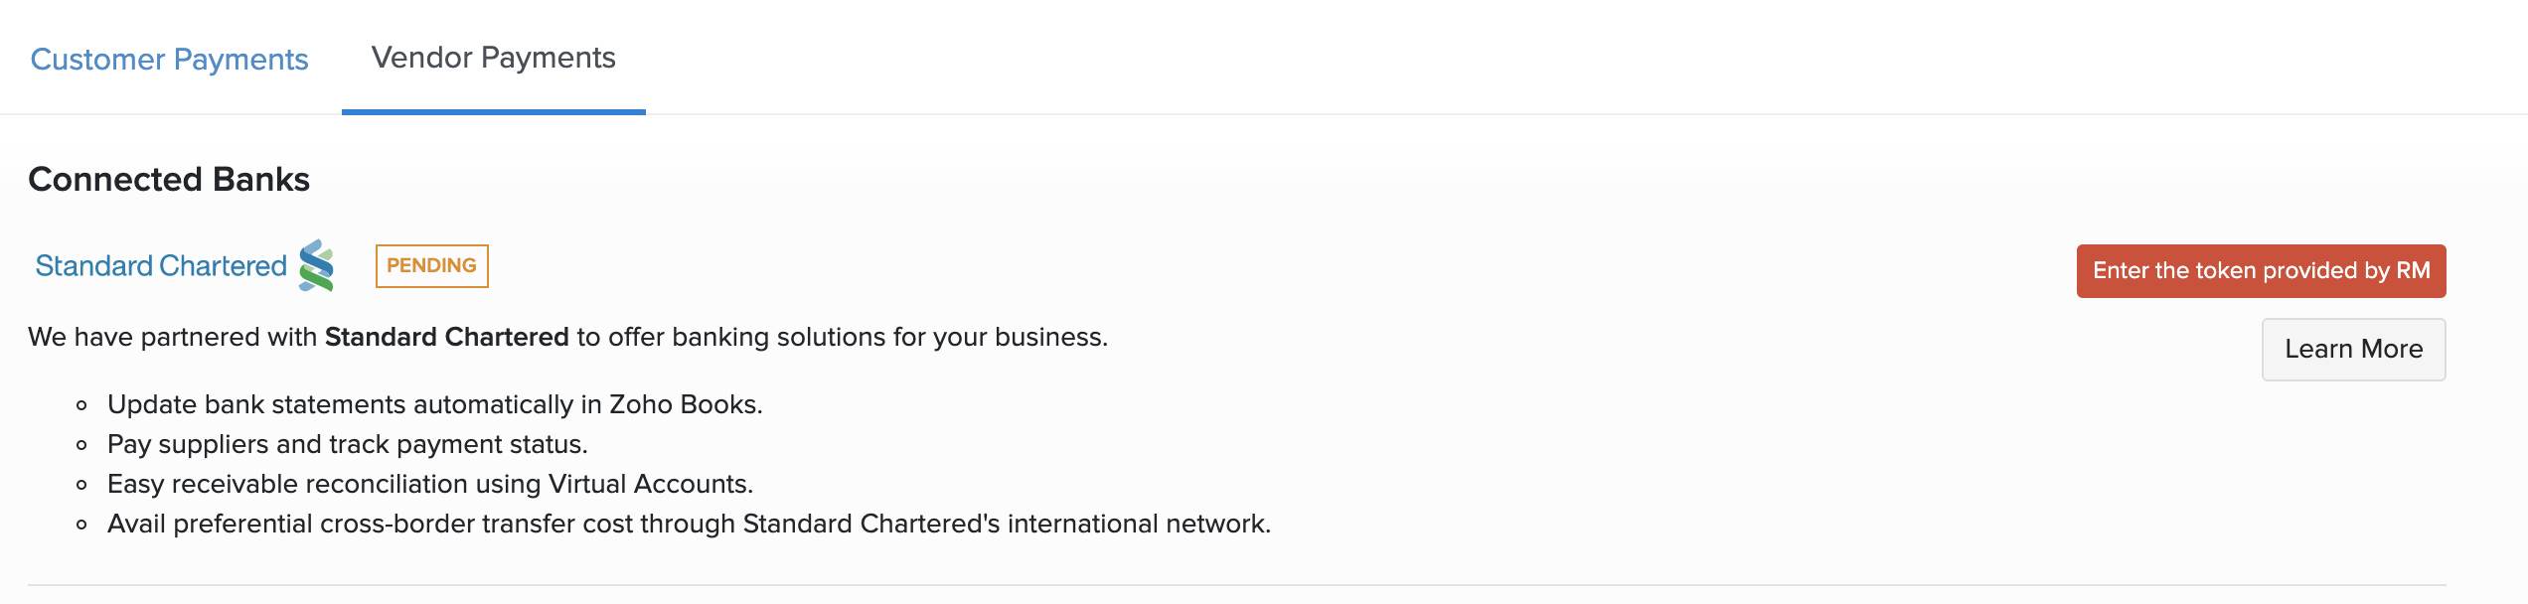The width and height of the screenshot is (2528, 604).
Task: Click the Virtual Accounts reconciliation line
Action: click(x=429, y=484)
